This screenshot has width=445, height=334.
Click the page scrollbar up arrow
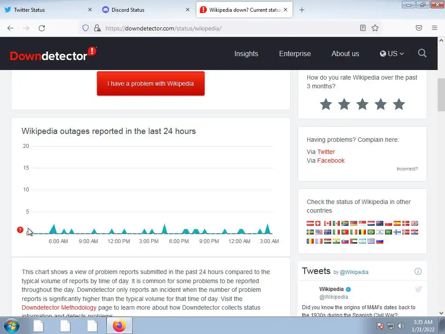(441, 40)
